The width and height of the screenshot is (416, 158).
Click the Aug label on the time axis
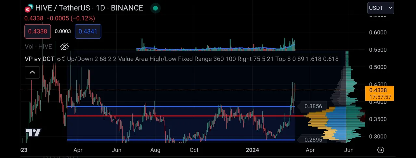click(155, 150)
